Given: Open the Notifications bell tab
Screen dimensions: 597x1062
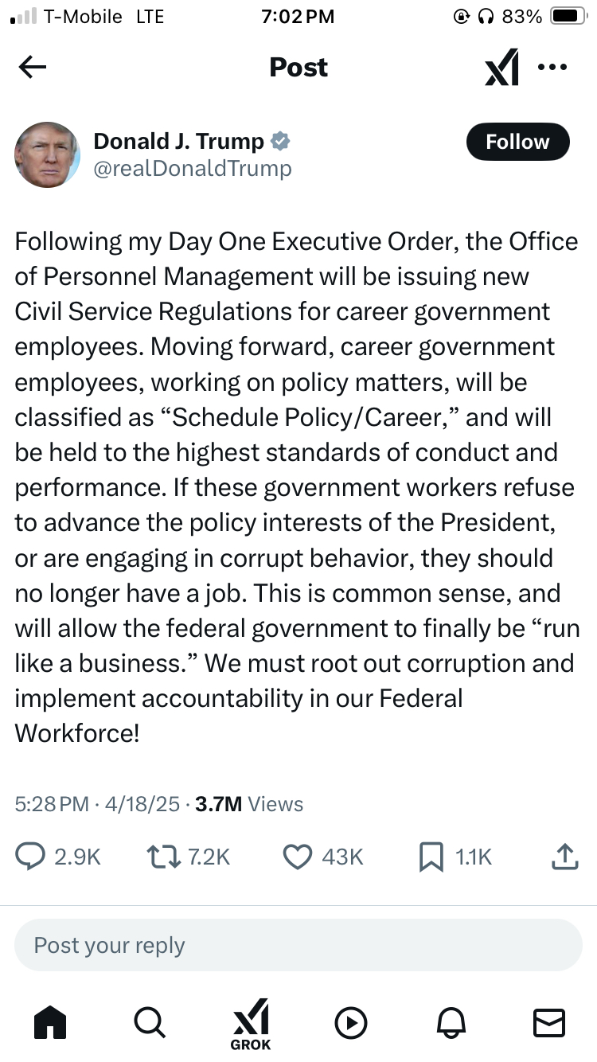Looking at the screenshot, I should click(x=450, y=1022).
